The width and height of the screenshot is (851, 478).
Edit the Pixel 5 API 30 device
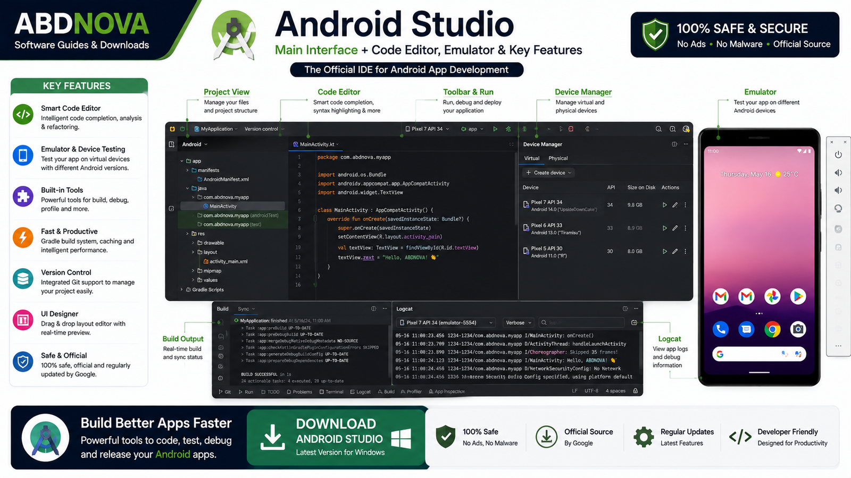tap(675, 251)
